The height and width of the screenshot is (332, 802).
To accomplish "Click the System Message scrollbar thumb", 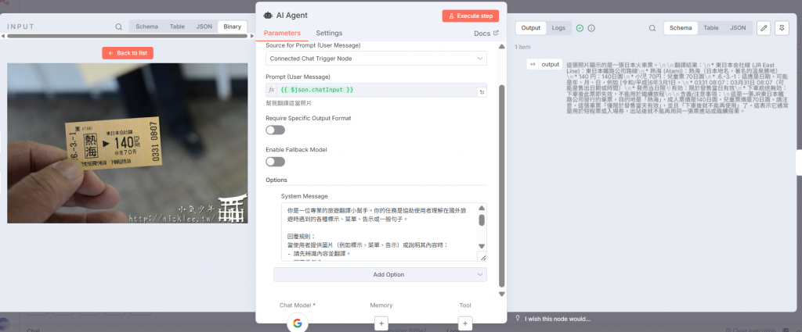I will click(482, 220).
